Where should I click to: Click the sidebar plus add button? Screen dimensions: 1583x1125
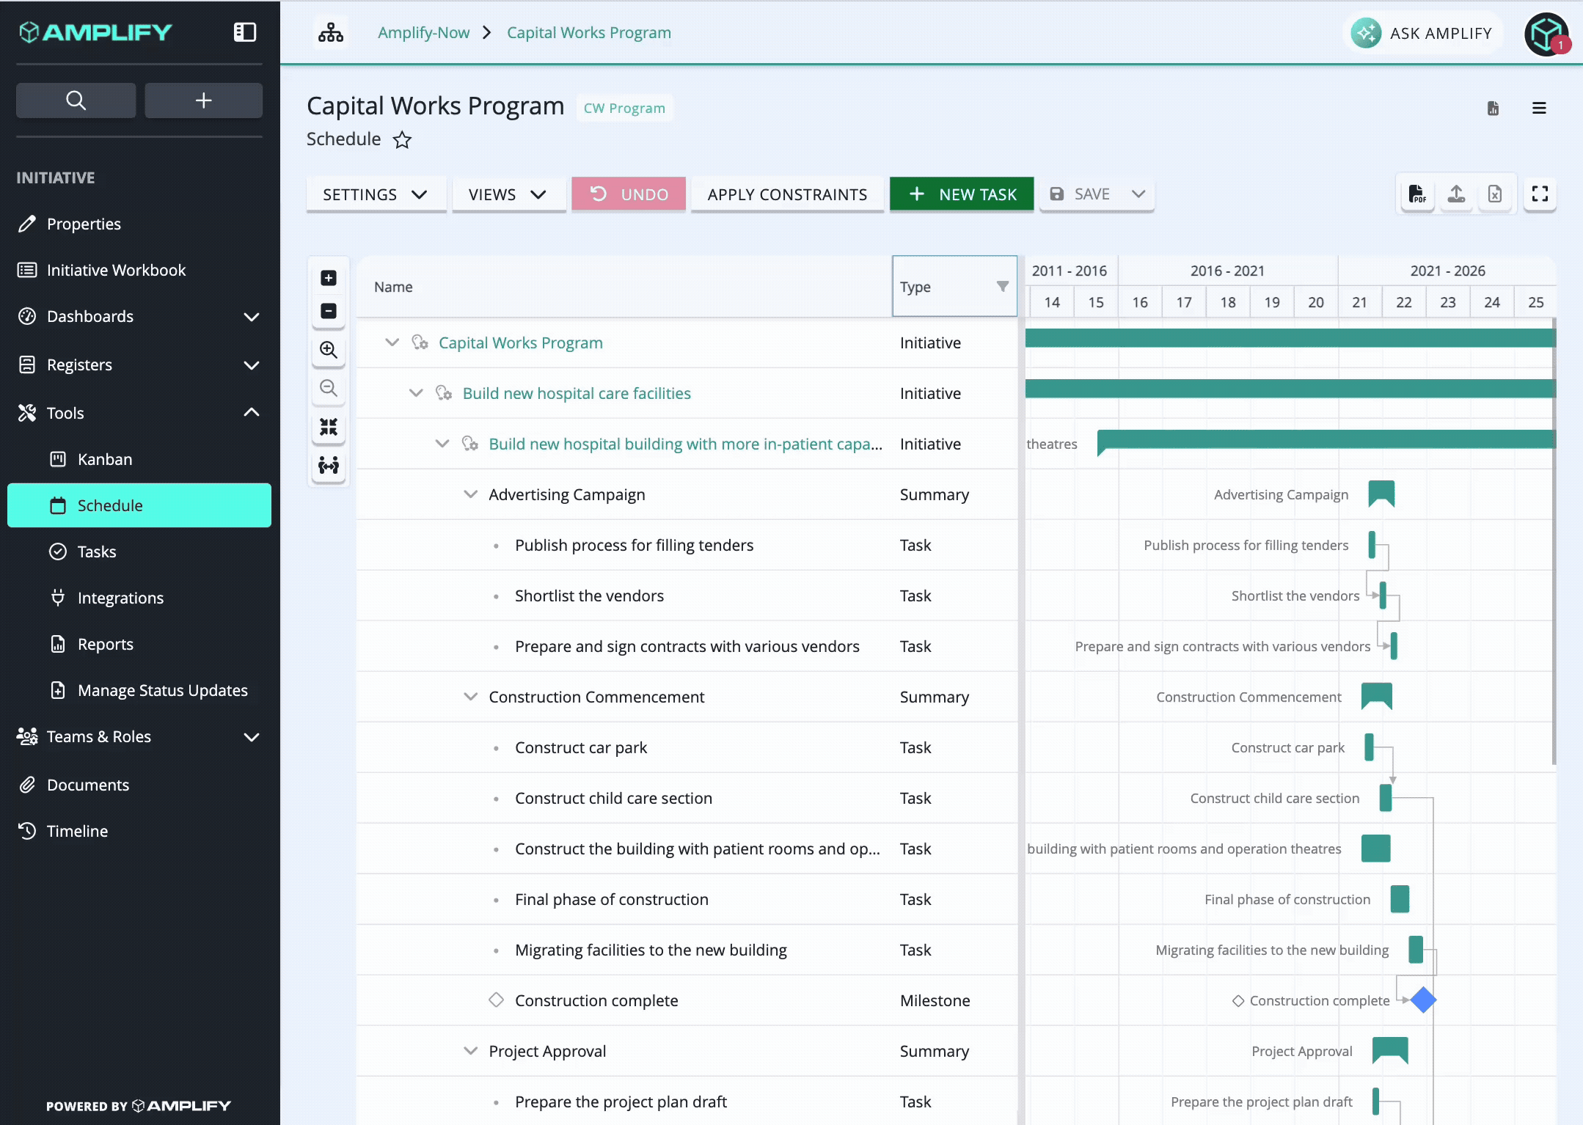point(203,100)
